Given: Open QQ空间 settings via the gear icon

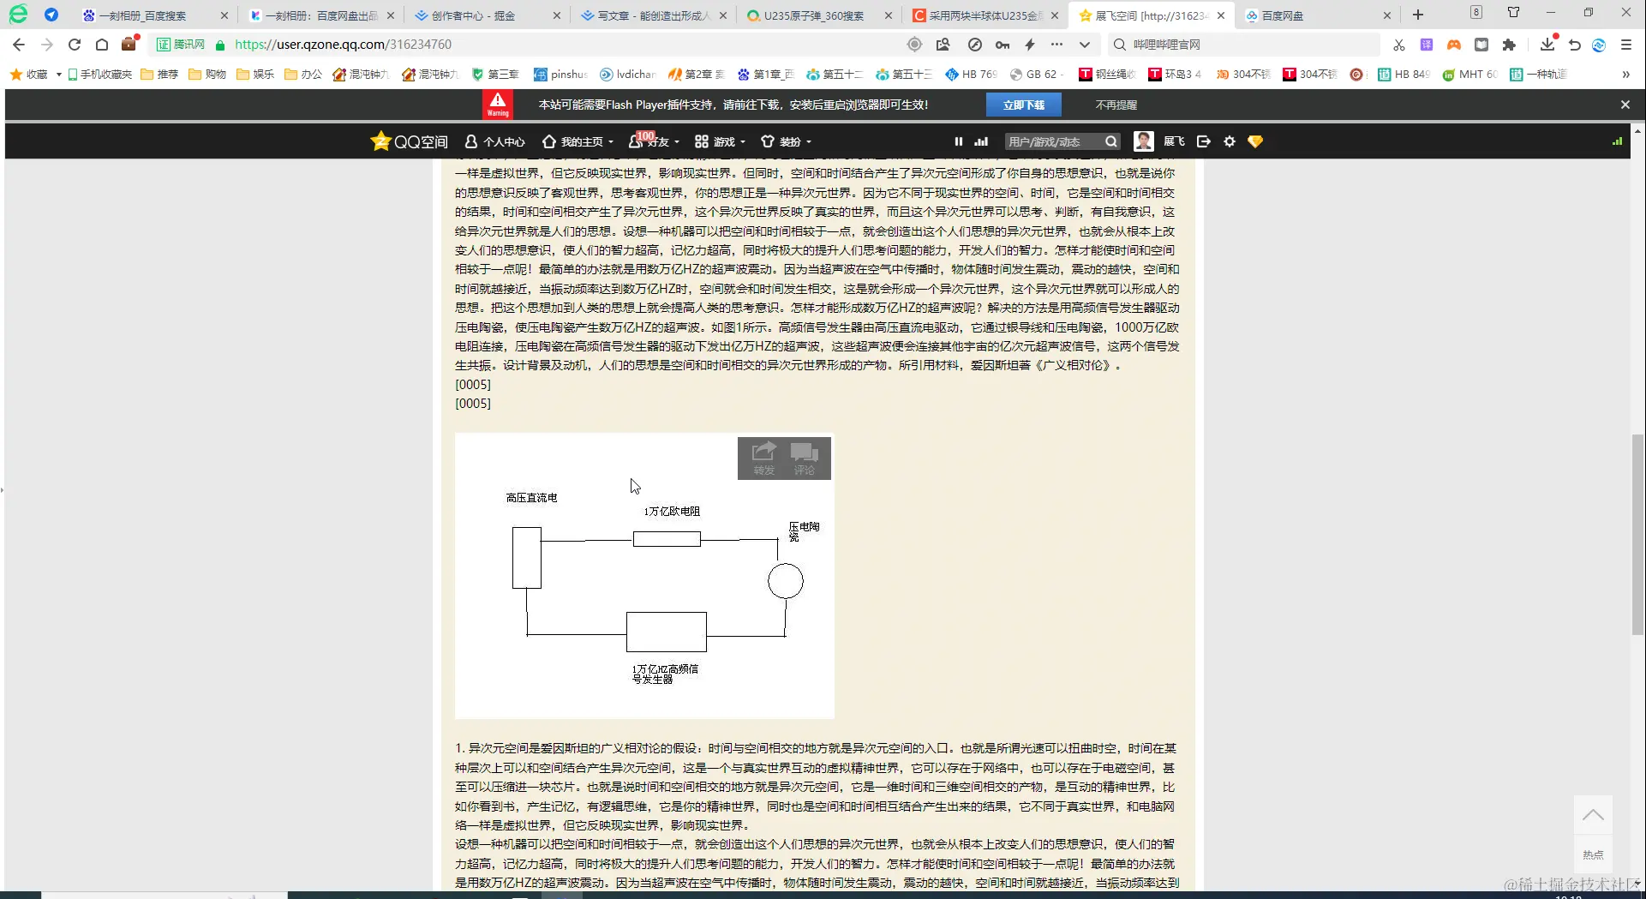Looking at the screenshot, I should pos(1229,141).
